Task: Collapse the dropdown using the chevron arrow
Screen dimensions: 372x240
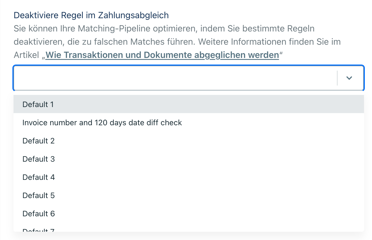Action: pos(349,78)
